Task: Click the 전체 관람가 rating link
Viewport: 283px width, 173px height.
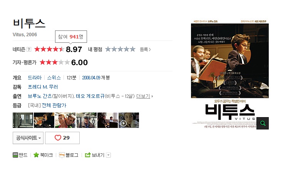Action: coord(54,105)
